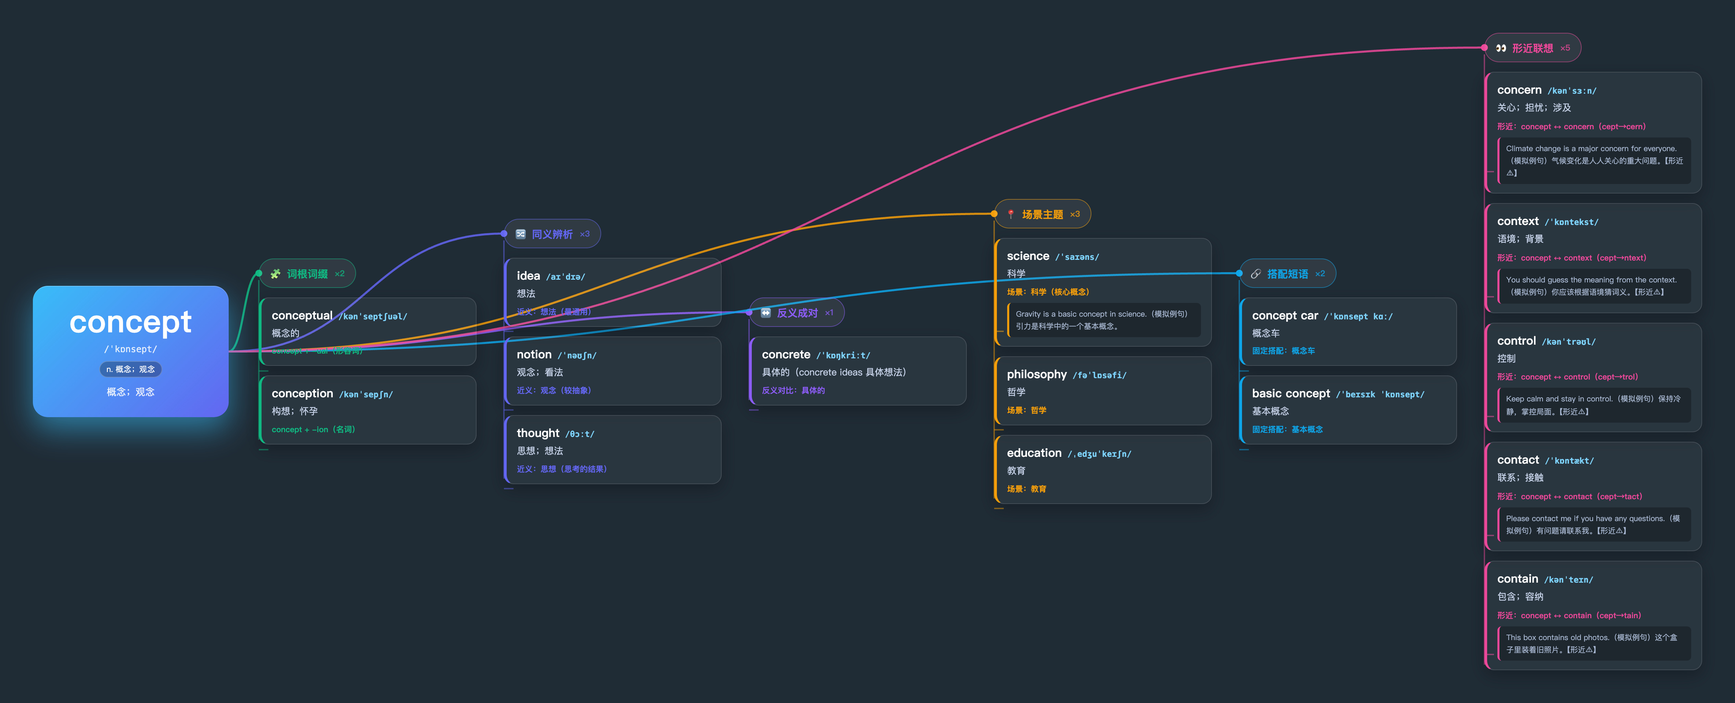Select the context look-alike card
This screenshot has width=1735, height=703.
coord(1594,258)
